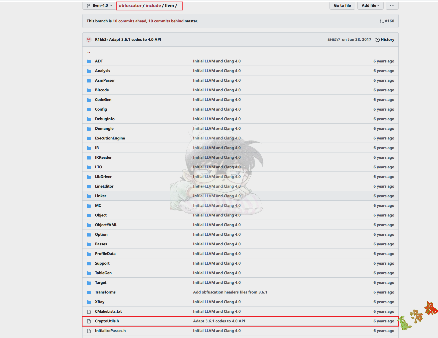Screen dimensions: 438x338
Task: Go to the obfuscator breadcrumb link
Action: (130, 5)
